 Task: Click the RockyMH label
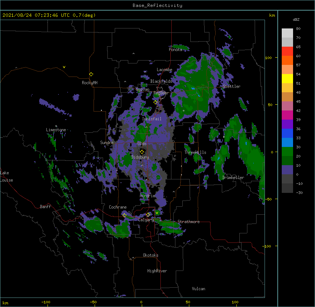point(90,82)
